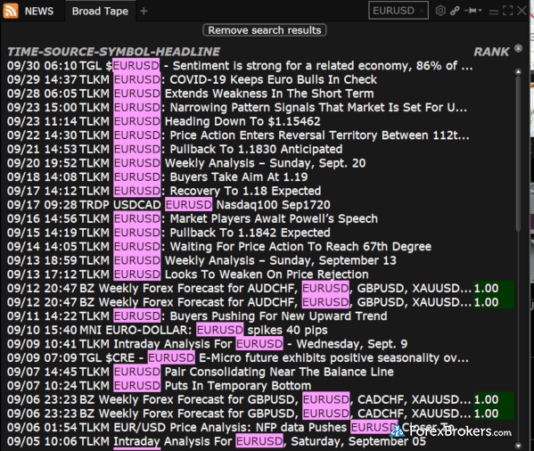Viewport: 534px width, 451px height.
Task: Open 'Market Players Await Powell's Speech' headline
Action: (193, 219)
